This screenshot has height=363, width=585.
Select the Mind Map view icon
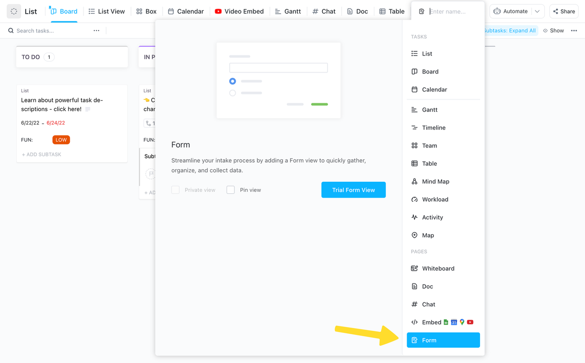(414, 181)
